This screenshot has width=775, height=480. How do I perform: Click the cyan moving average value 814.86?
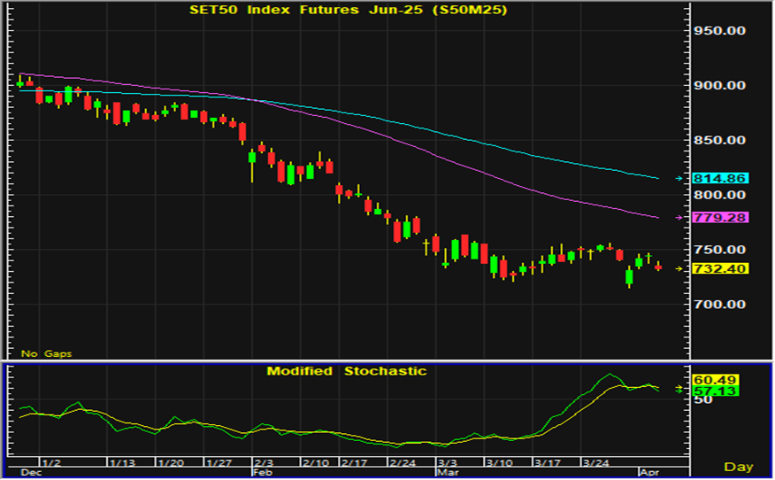[720, 178]
